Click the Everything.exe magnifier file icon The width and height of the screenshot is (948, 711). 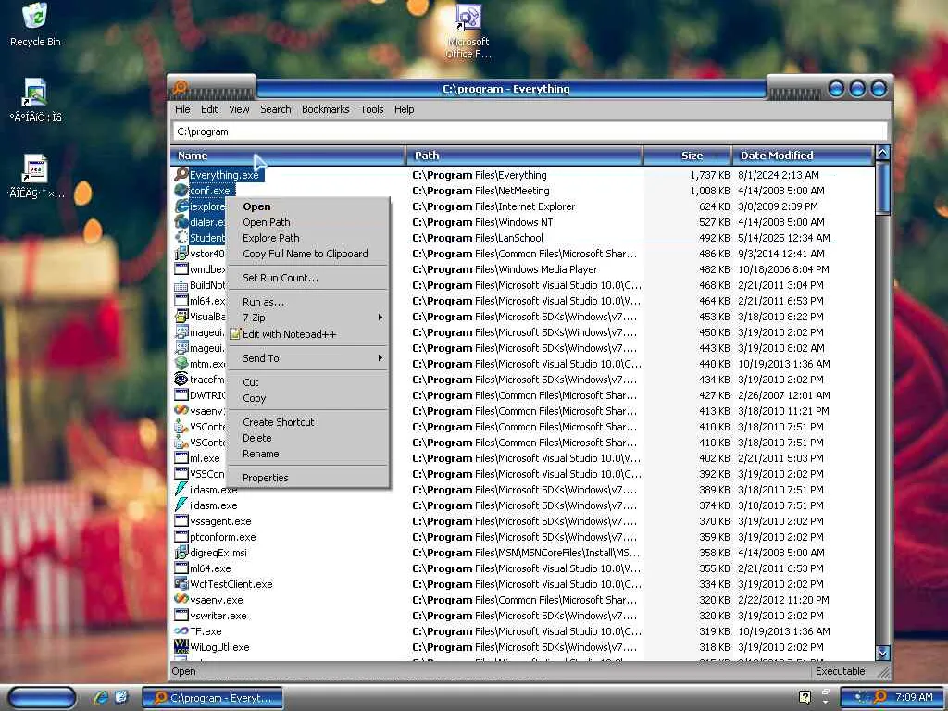(x=181, y=175)
